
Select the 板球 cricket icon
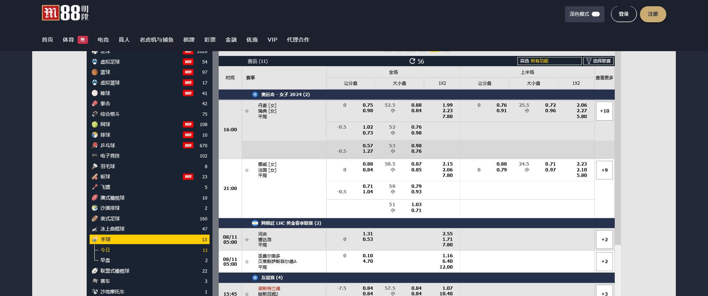(95, 177)
